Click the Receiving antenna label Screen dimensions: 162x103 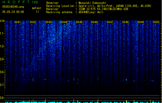click(x=59, y=12)
